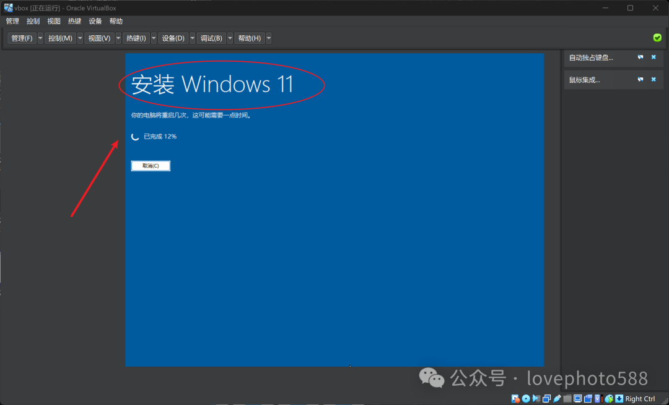Open hard disk activity indicator in status bar

pyautogui.click(x=516, y=399)
